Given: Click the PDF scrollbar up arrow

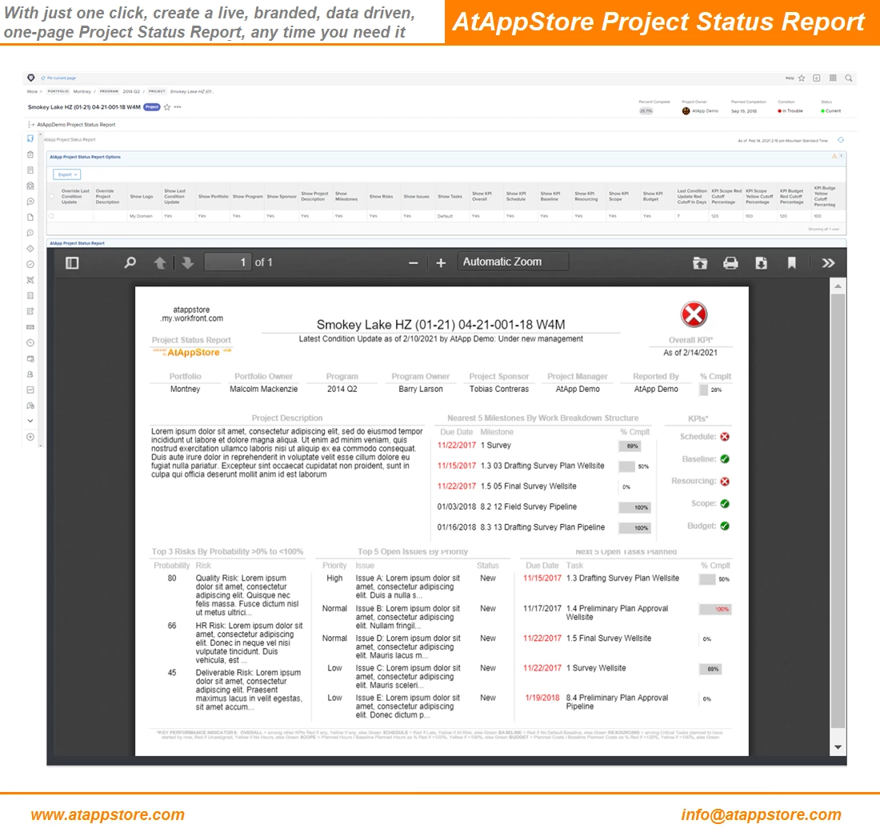Looking at the screenshot, I should [x=838, y=286].
